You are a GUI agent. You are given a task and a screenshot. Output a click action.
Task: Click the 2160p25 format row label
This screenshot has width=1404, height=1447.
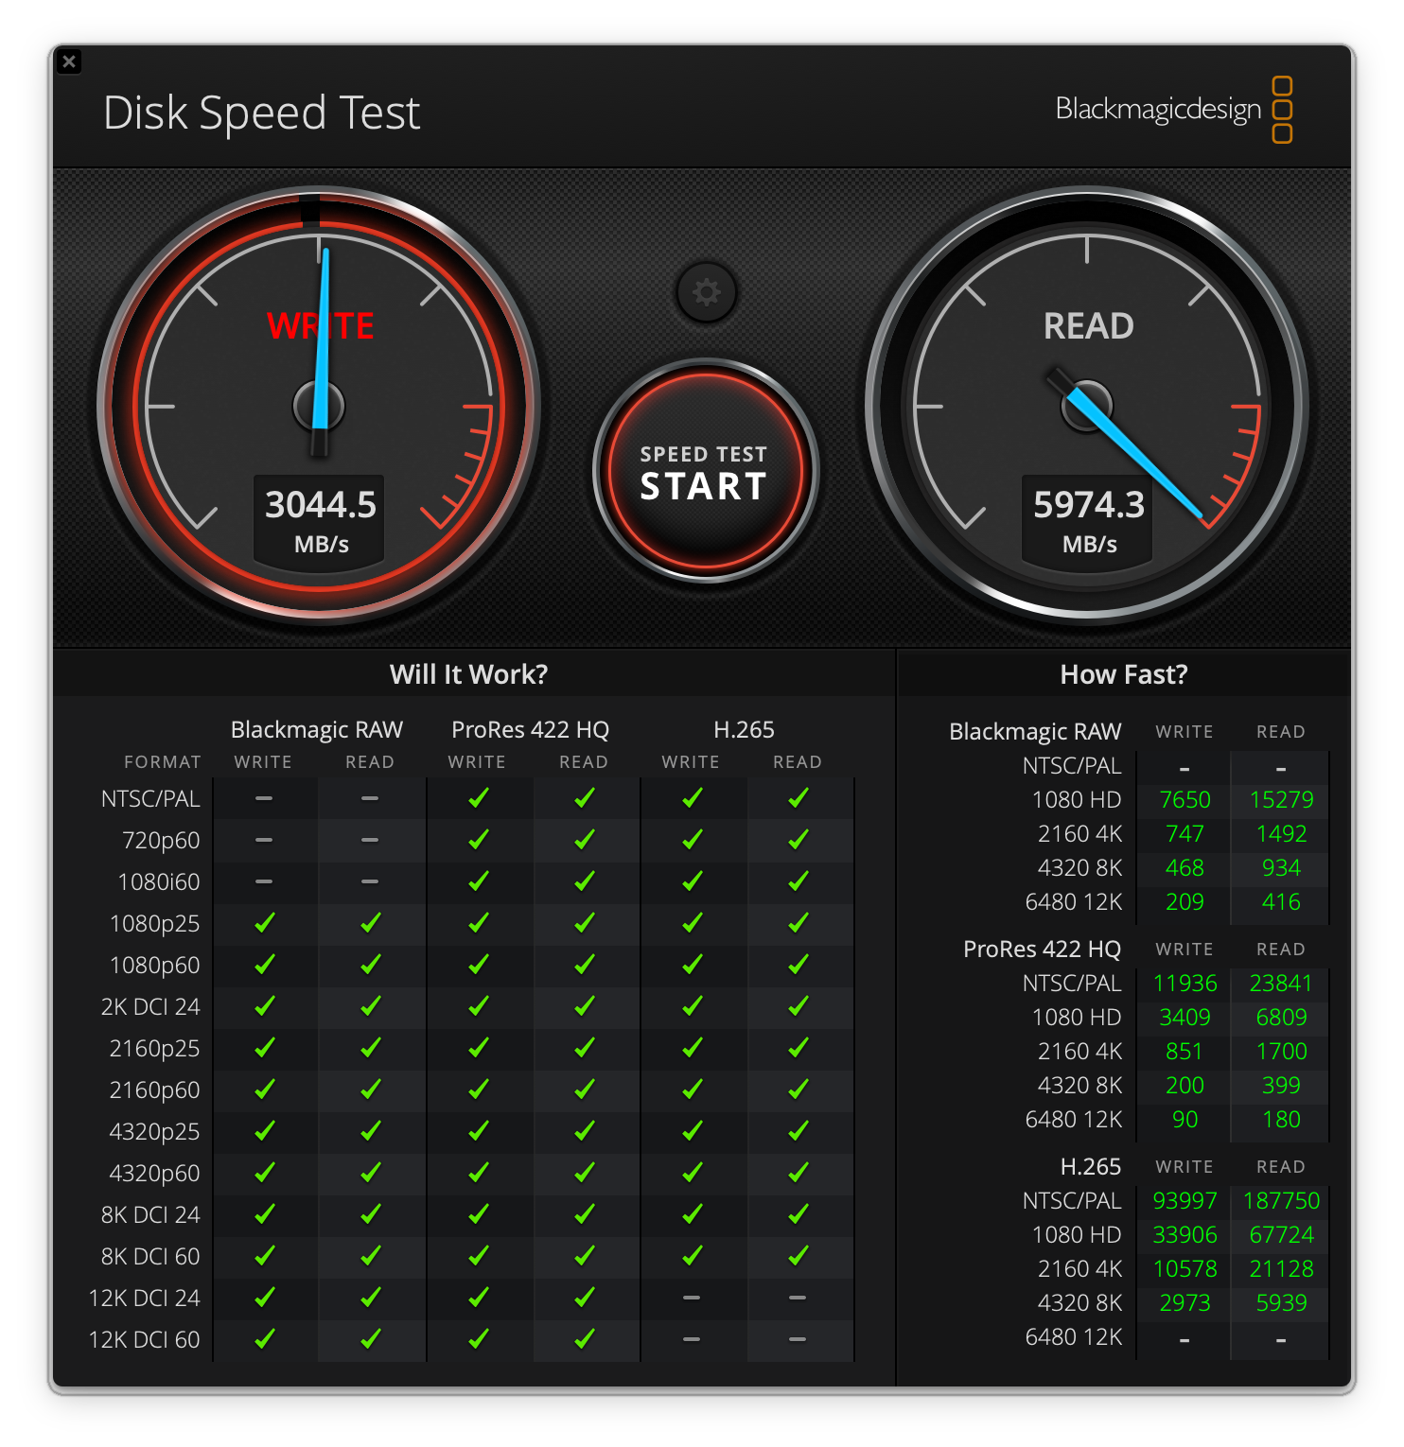(x=155, y=1049)
